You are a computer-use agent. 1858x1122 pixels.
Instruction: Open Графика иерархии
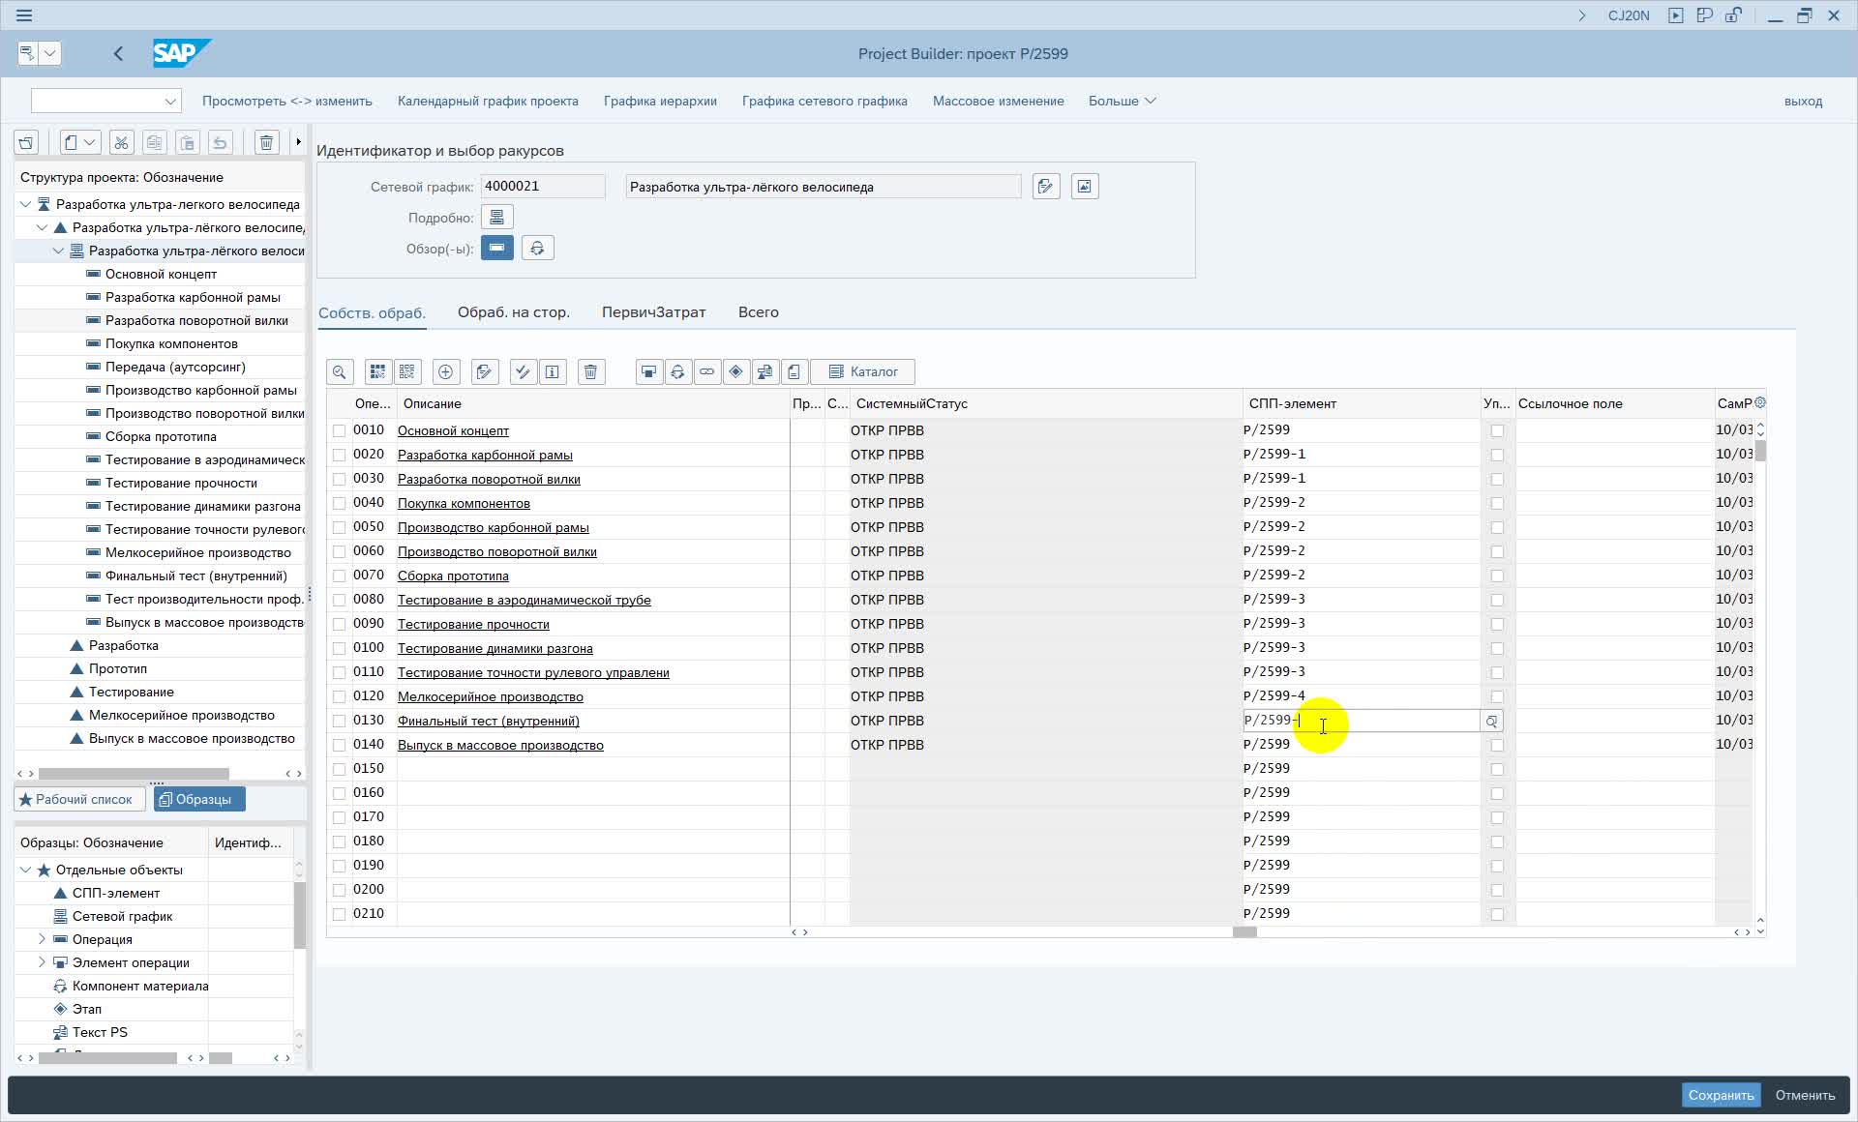[x=660, y=101]
